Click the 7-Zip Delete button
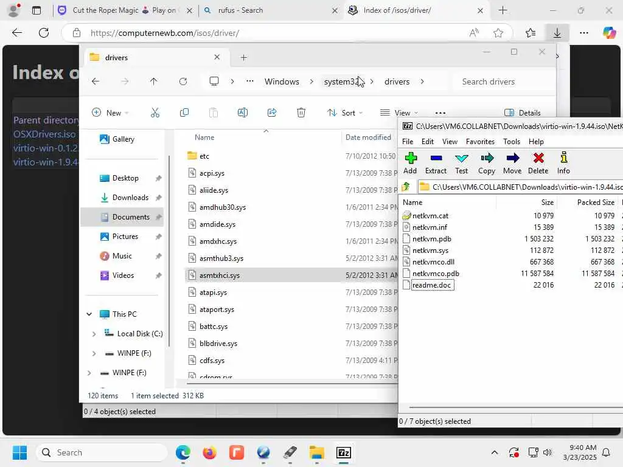The width and height of the screenshot is (623, 467). click(x=538, y=163)
